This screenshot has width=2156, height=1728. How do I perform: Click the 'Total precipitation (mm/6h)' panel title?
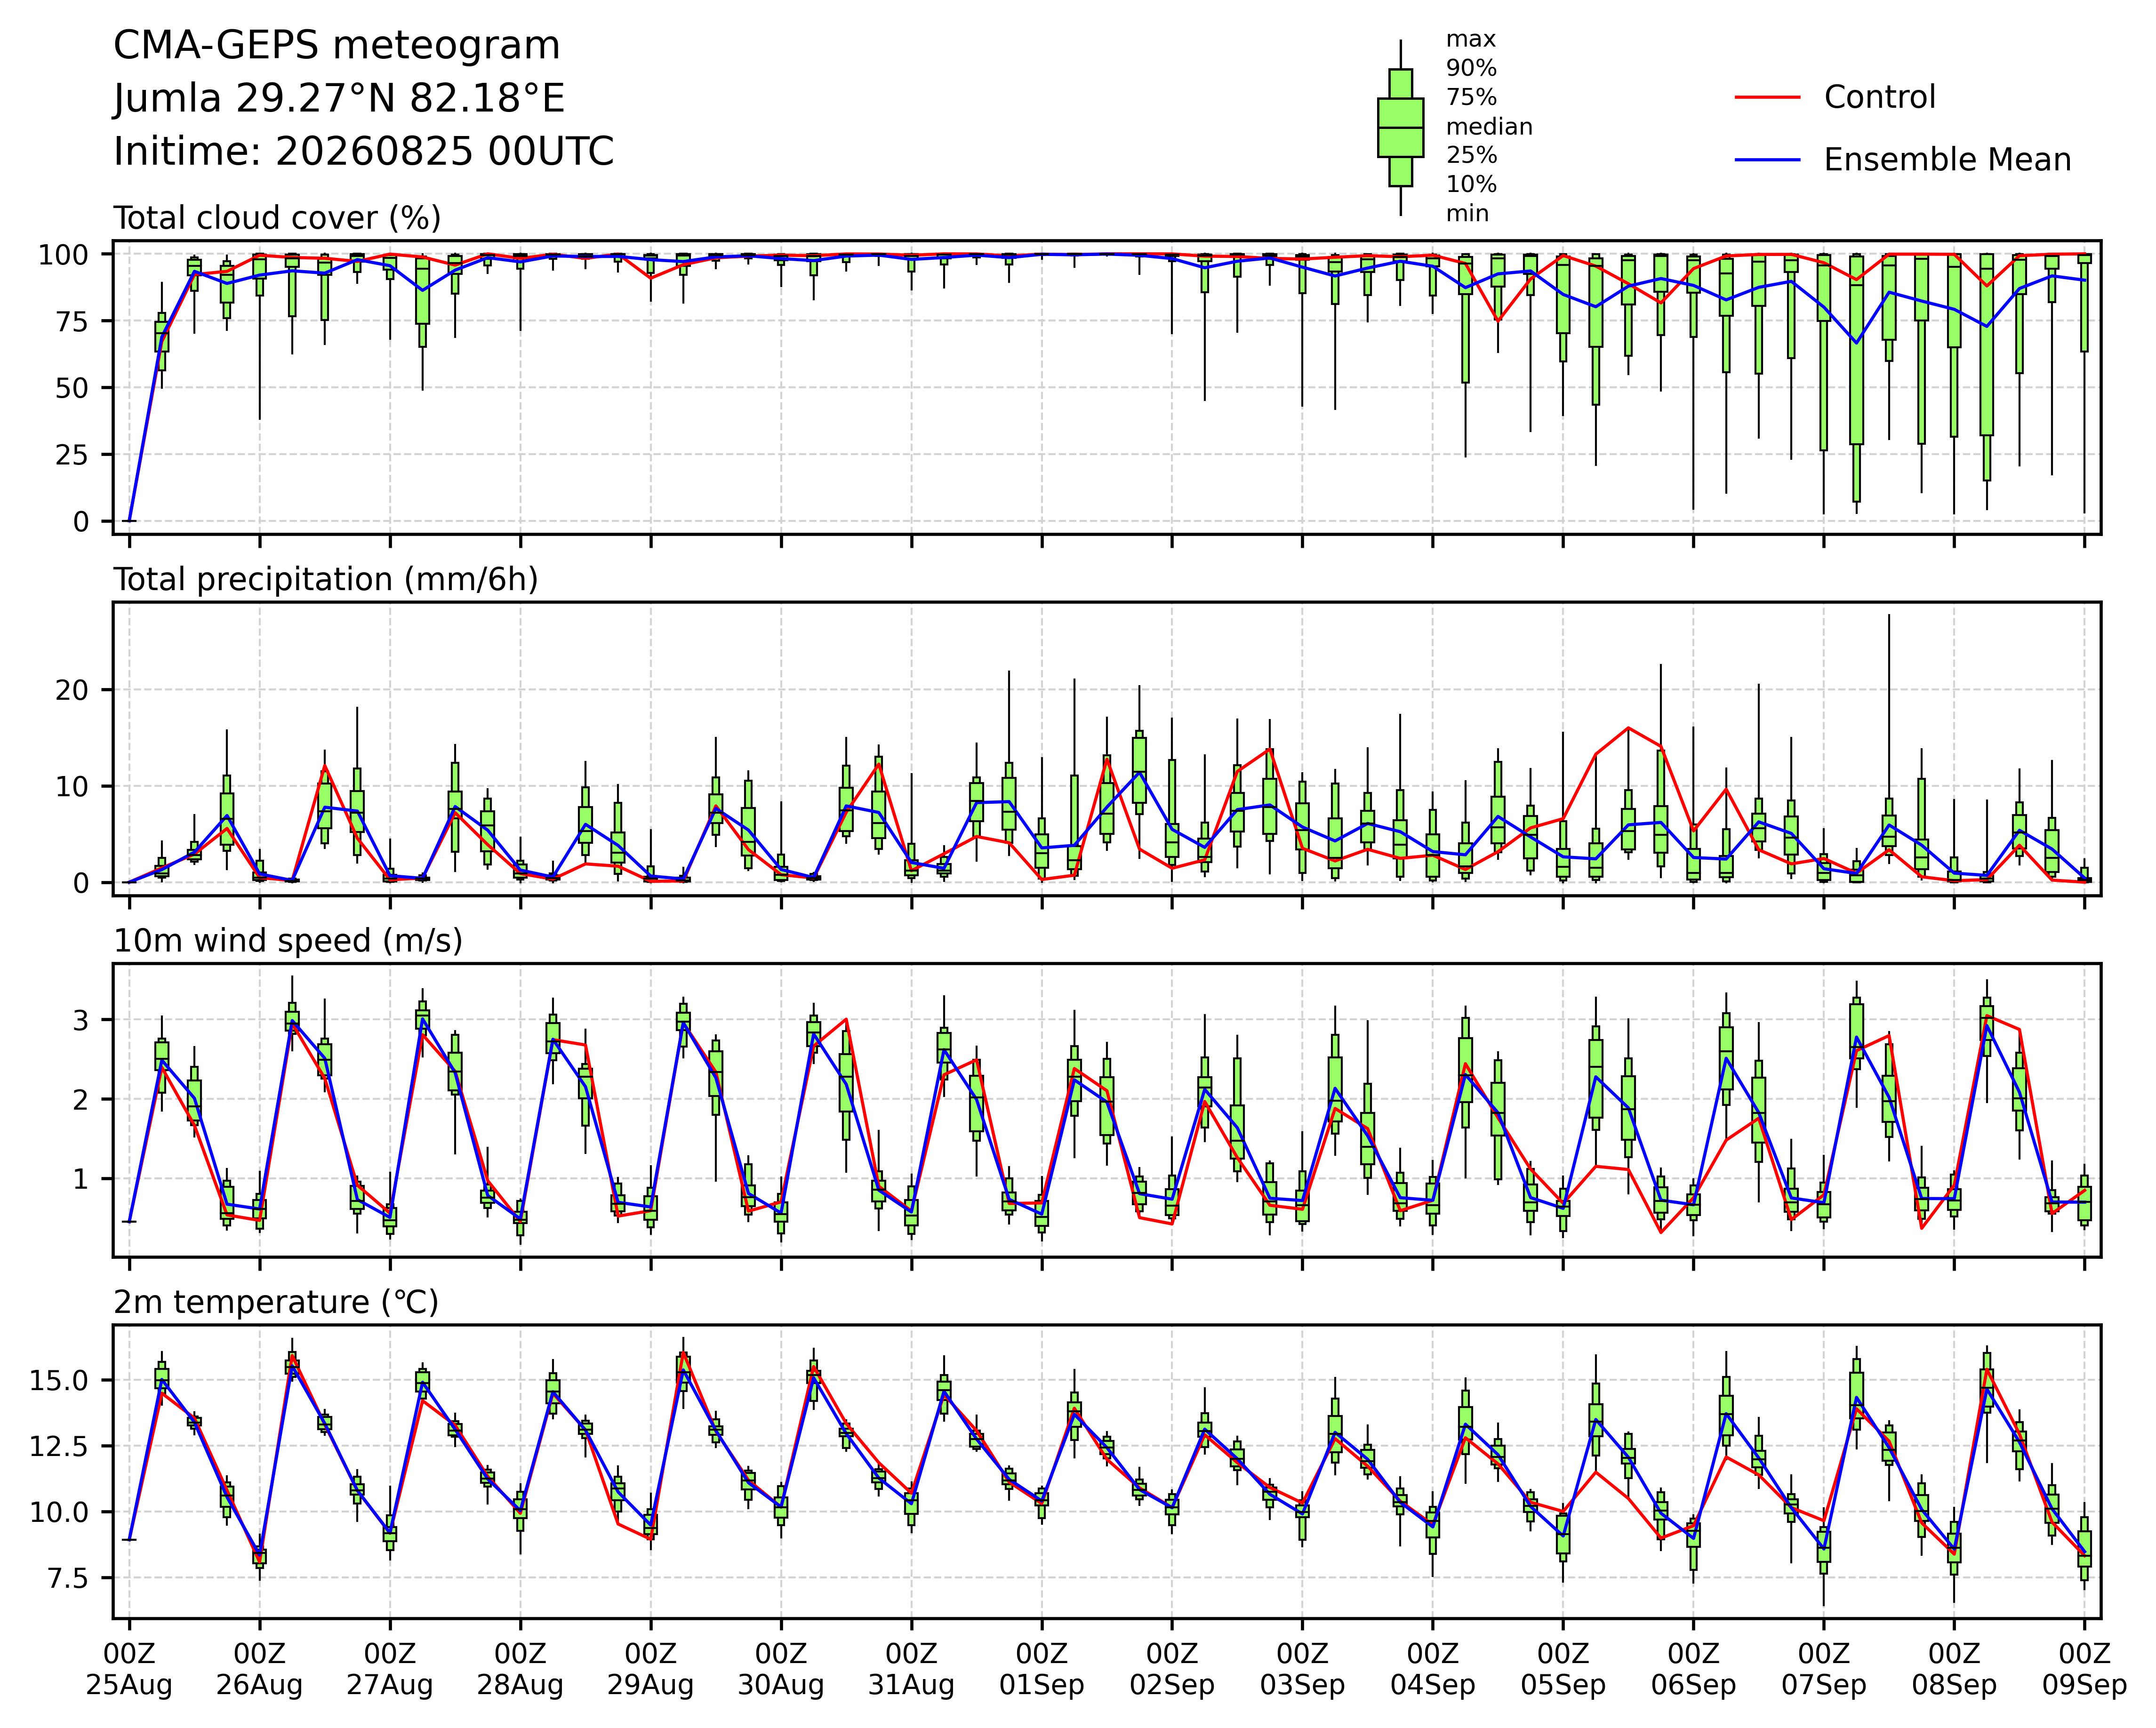(x=326, y=580)
